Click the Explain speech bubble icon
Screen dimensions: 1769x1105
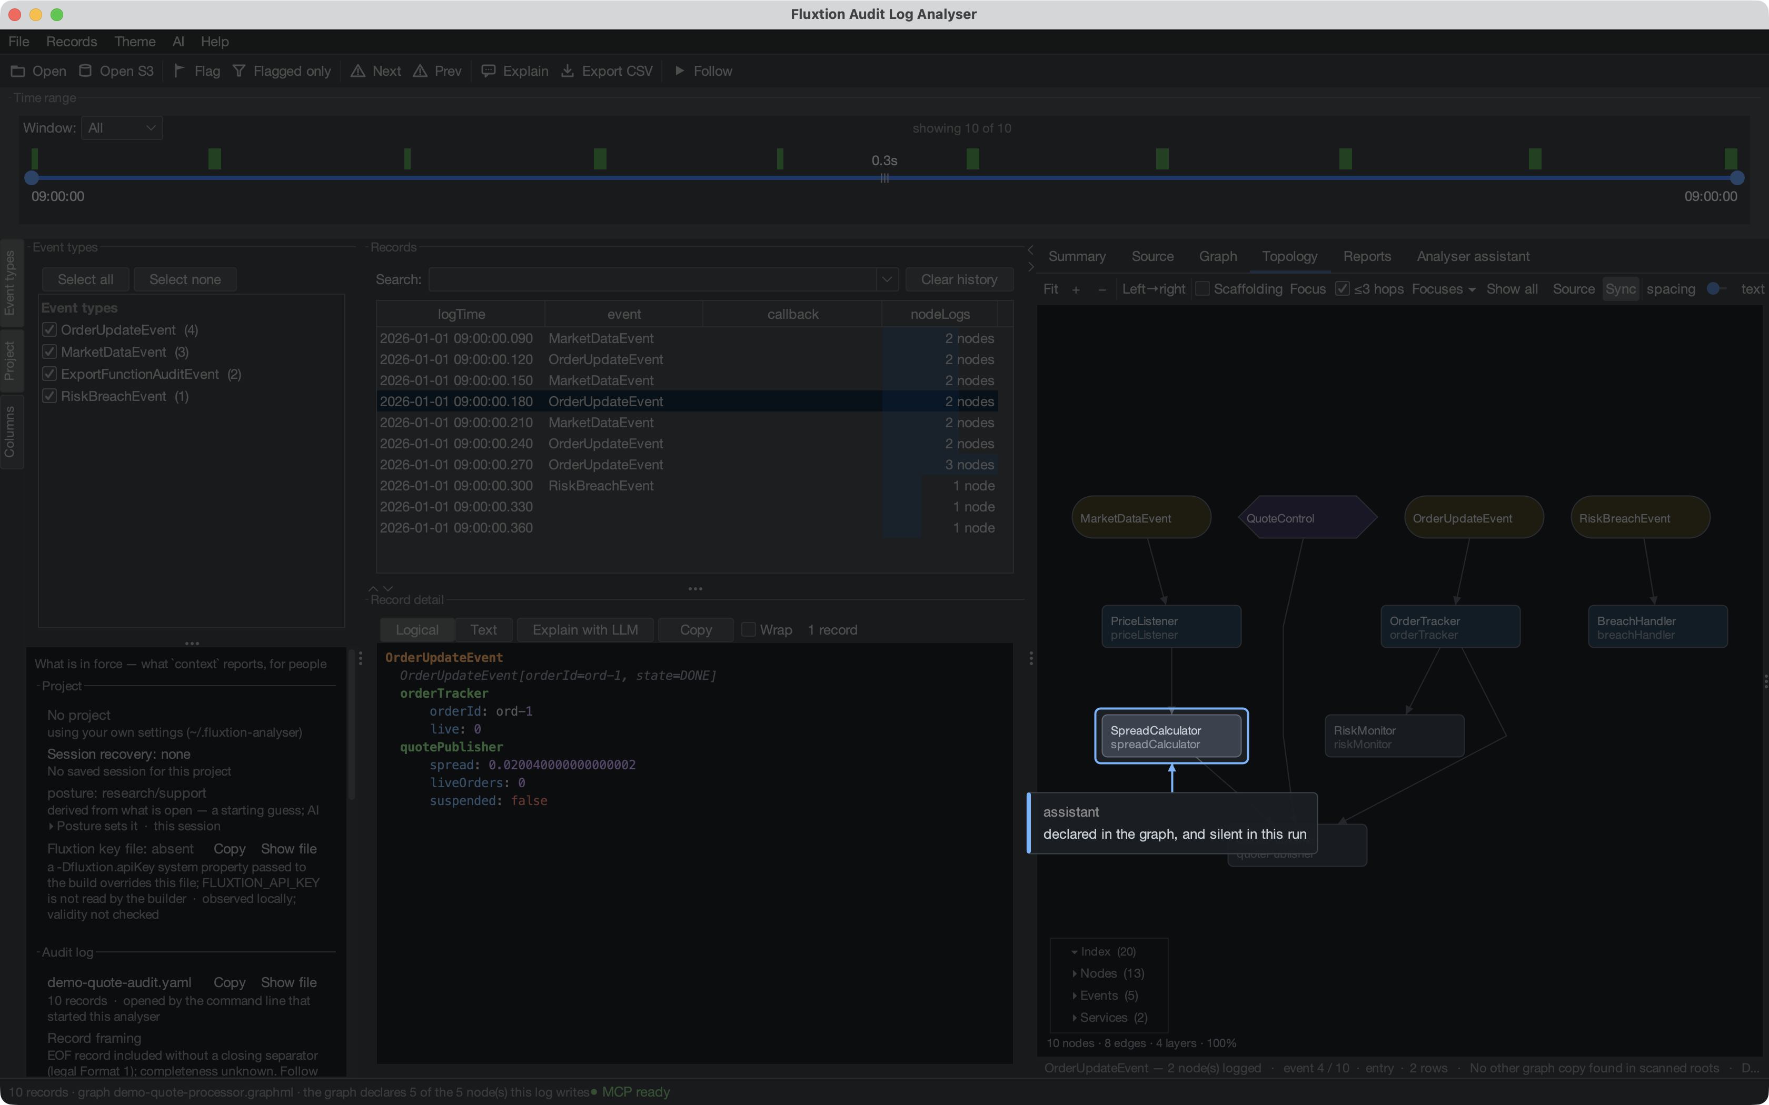coord(488,71)
